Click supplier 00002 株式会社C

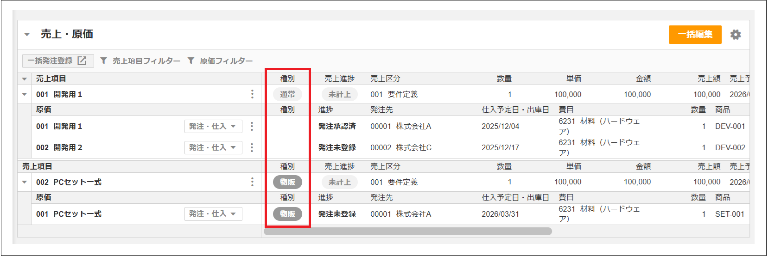click(x=401, y=147)
